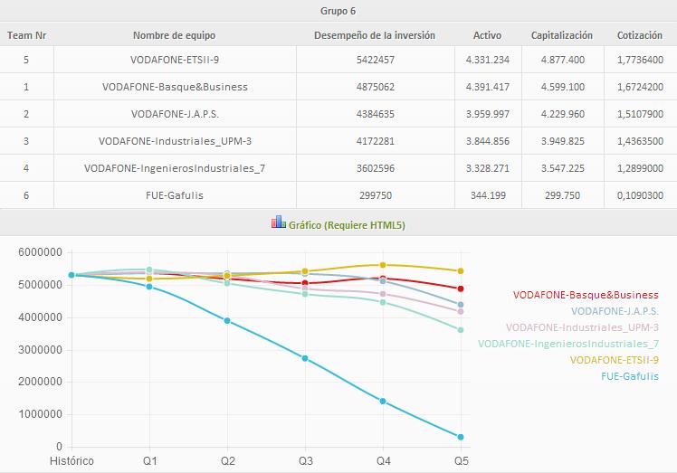Click Capitalización value 3.949.825

563,141
